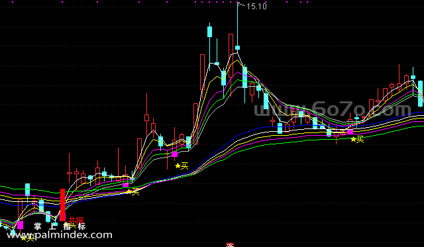Select the cyan candle body under the 15.10 wick
The height and width of the screenshot is (247, 424).
[x=237, y=48]
